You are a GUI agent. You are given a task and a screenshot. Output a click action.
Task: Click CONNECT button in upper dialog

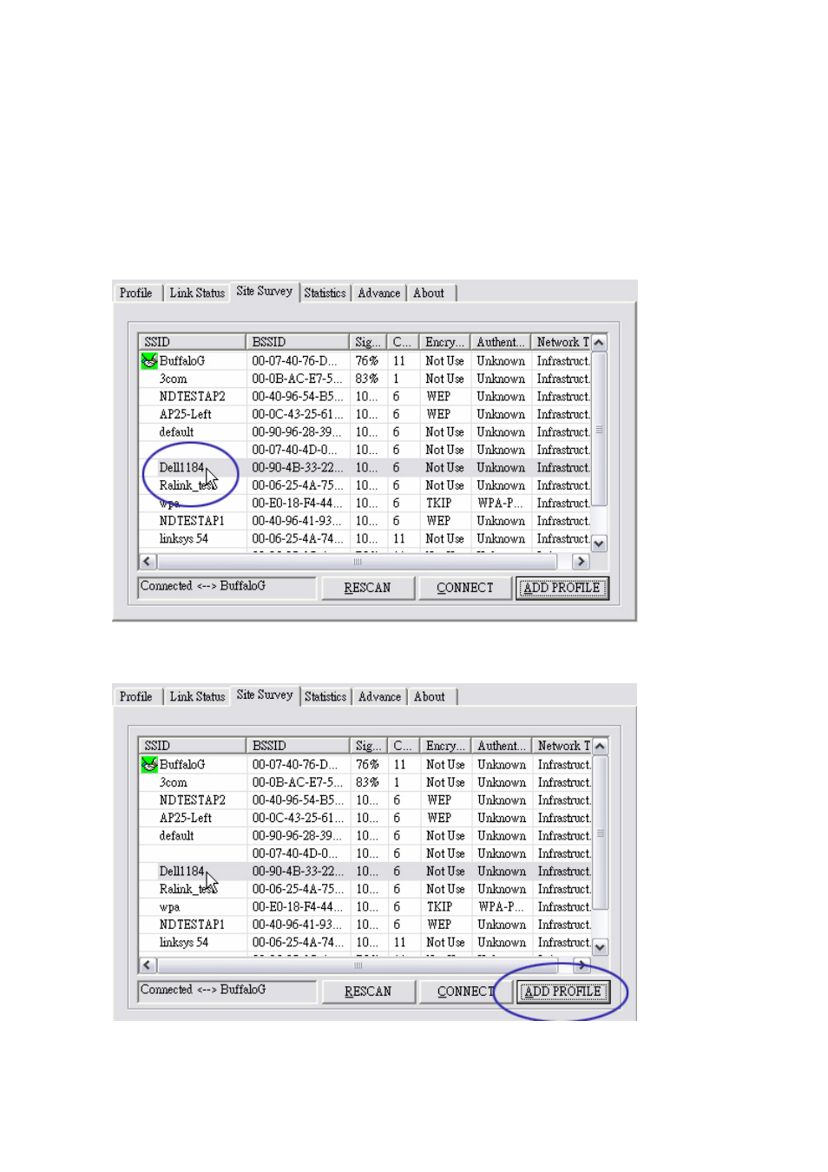coord(465,588)
